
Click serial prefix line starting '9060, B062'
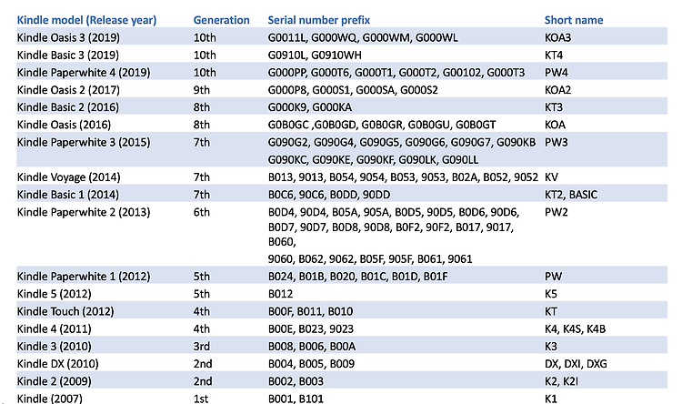370,259
